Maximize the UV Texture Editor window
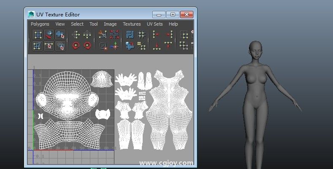333x169 pixels. [172, 14]
